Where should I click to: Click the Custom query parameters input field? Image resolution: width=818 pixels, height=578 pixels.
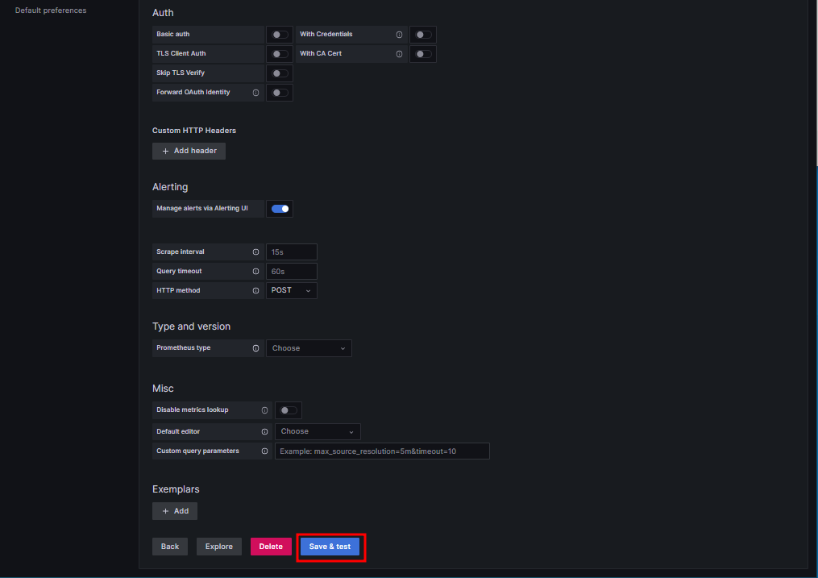point(382,451)
